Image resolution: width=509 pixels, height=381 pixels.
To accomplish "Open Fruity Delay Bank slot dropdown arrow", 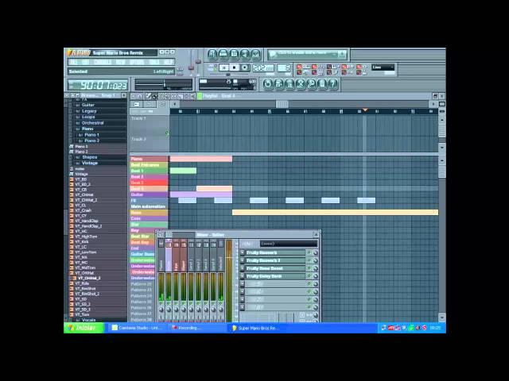I will (242, 276).
